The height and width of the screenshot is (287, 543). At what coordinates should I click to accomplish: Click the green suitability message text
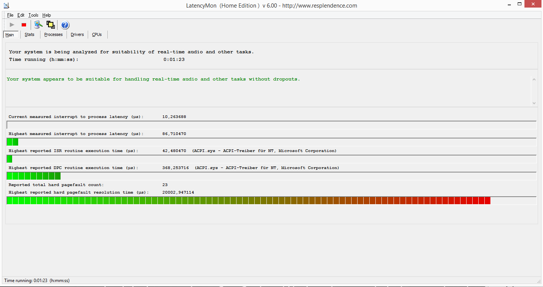coord(153,79)
